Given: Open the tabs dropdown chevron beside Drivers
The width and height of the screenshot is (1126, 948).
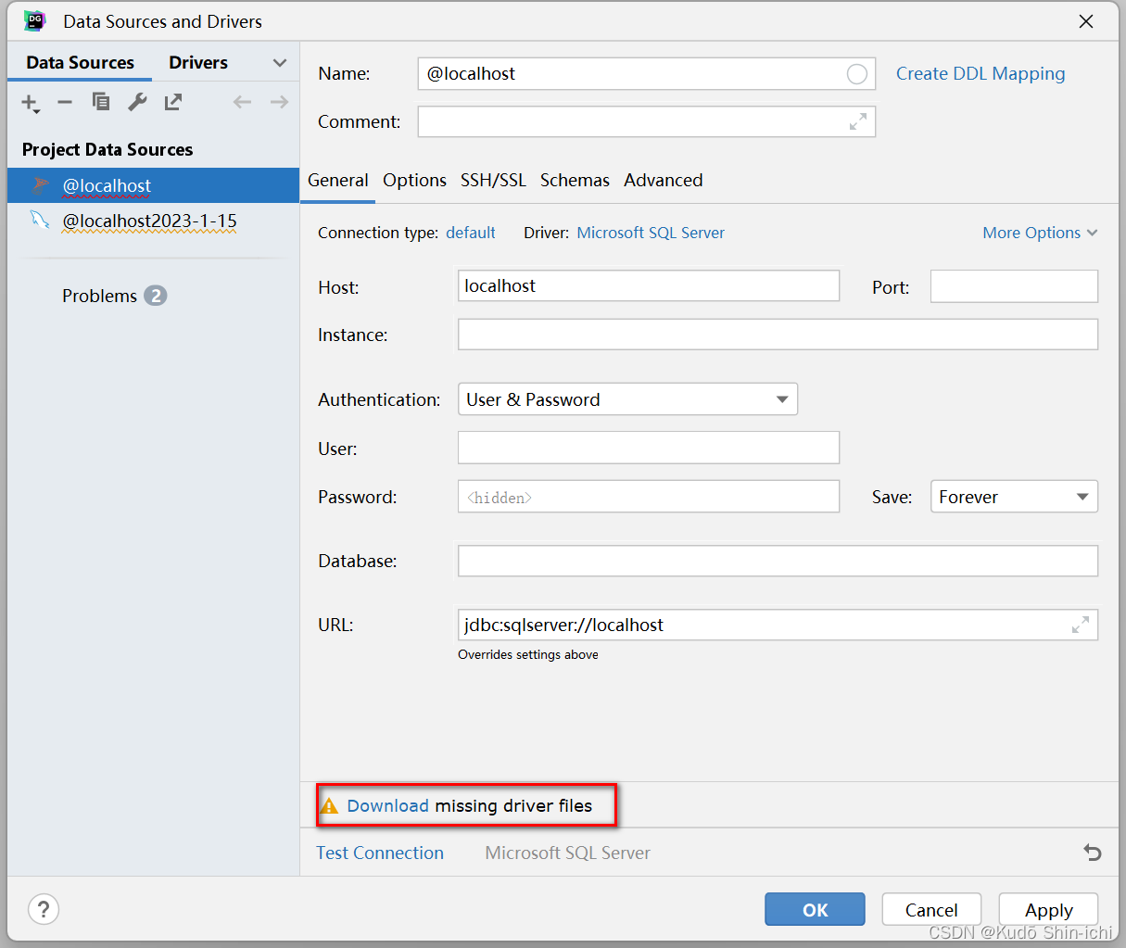Looking at the screenshot, I should (x=279, y=63).
